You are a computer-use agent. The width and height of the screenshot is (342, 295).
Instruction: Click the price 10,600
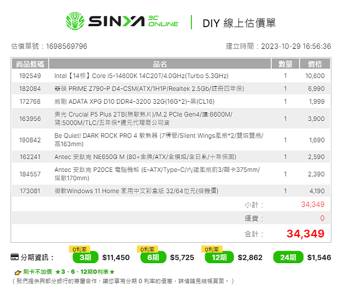pos(315,76)
